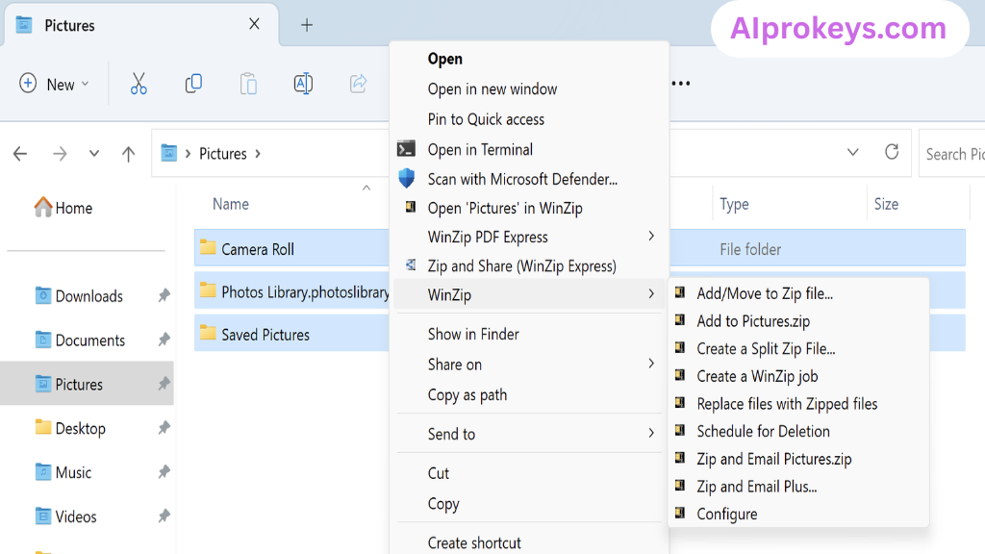
Task: Click the pin icon beside Videos
Action: [164, 516]
